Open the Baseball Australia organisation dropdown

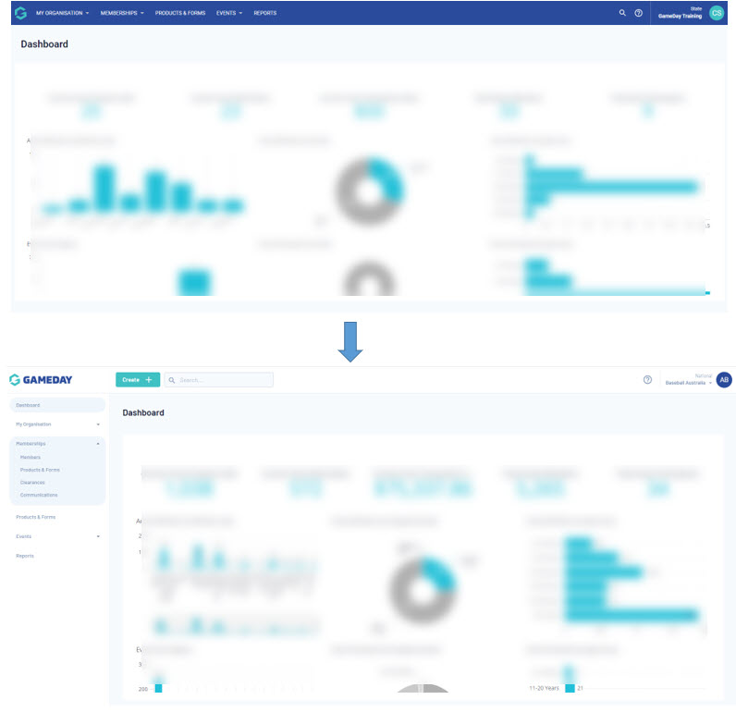tap(688, 380)
